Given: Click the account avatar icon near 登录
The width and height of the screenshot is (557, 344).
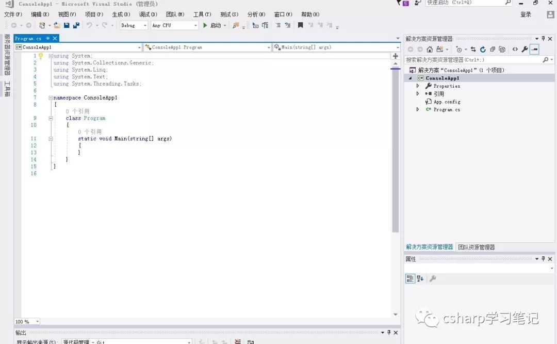Looking at the screenshot, I should tap(550, 14).
